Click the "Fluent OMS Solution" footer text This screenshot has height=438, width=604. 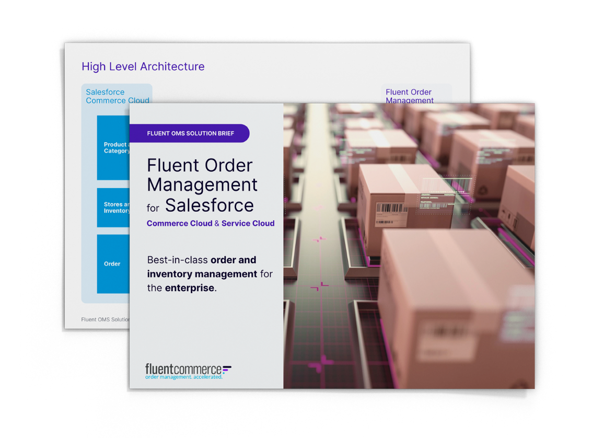click(105, 319)
